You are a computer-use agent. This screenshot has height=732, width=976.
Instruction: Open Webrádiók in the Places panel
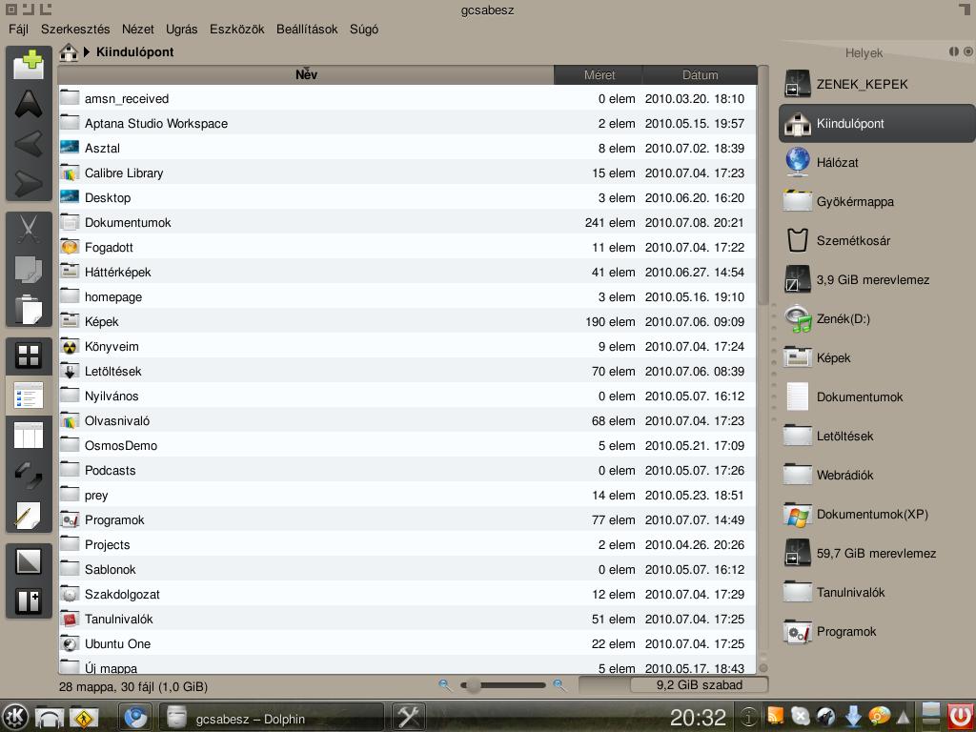click(x=877, y=475)
